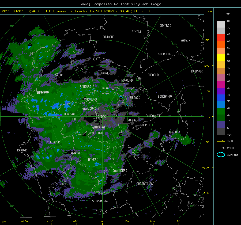Click the LINGASUR city label
Viewport: 241px width, 225px height.
152,75
